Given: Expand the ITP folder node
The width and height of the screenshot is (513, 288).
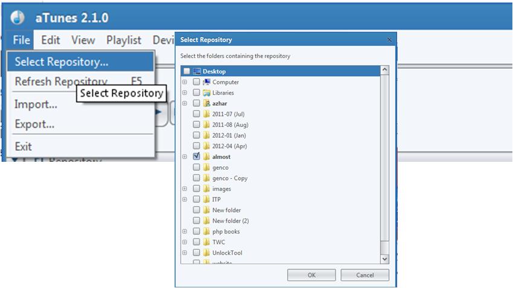Looking at the screenshot, I should pyautogui.click(x=184, y=199).
